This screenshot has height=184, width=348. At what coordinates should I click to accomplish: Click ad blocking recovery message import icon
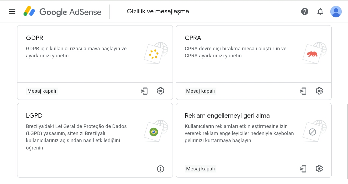[303, 169]
